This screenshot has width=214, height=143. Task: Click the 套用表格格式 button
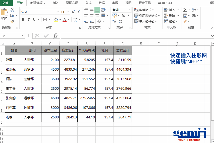click(x=147, y=16)
